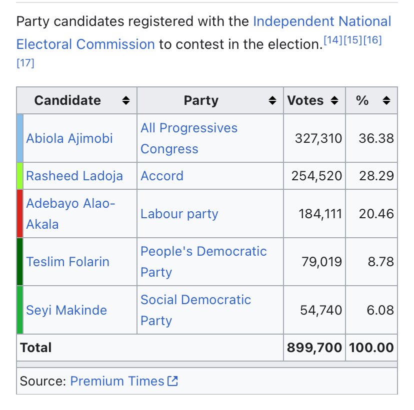Sort table by percentage column arrows
This screenshot has height=410, width=414.
tap(386, 101)
